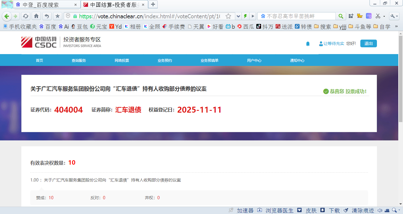Open the 业务预填单 menu
Viewport: 403px width, 214px height.
pos(210,60)
